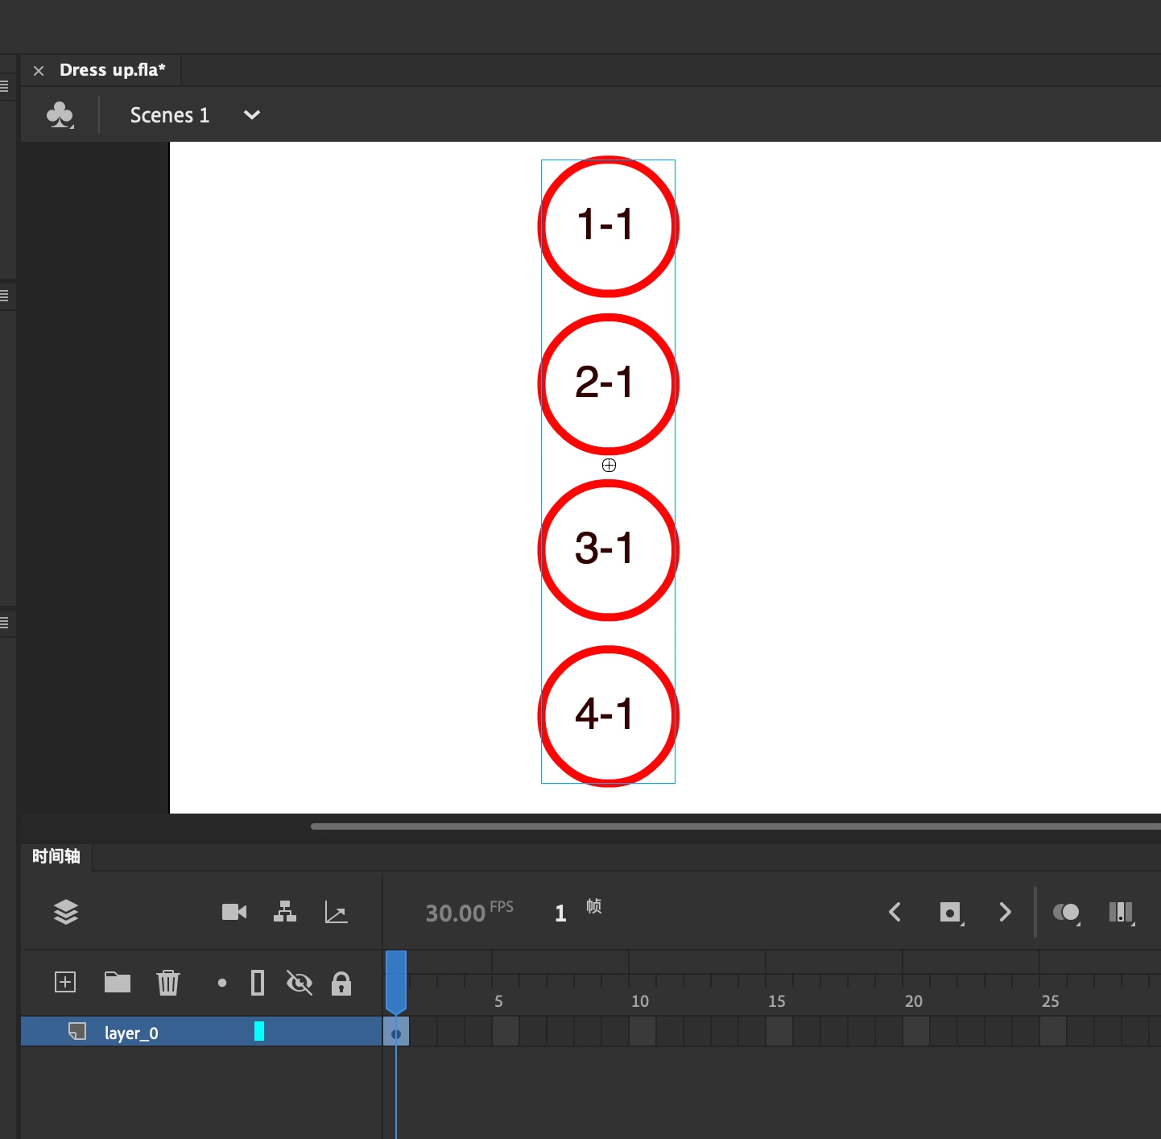The image size is (1161, 1139).
Task: Toggle show all layers as outlines
Action: [258, 983]
